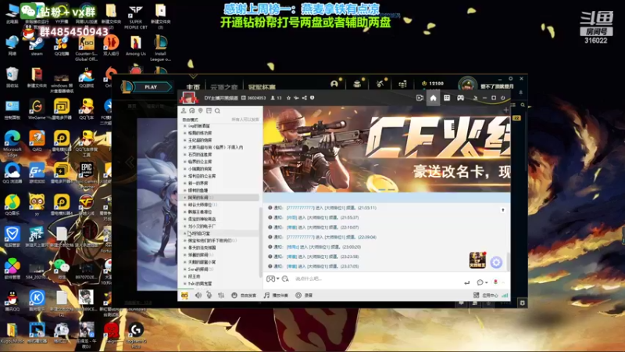625x352 pixels.
Task: Open the Install League desktop icon
Action: 160,48
